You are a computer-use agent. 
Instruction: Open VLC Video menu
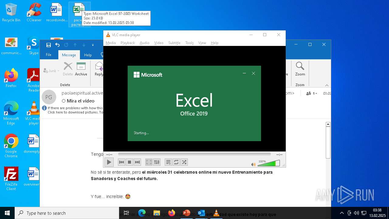click(159, 43)
